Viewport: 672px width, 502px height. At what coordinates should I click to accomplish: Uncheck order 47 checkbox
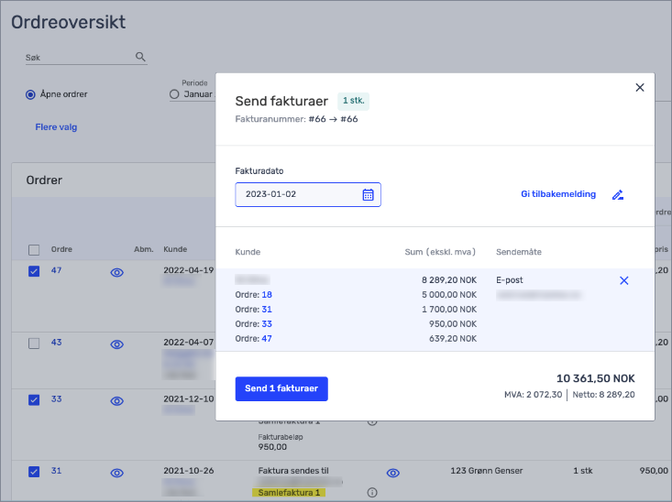[34, 271]
